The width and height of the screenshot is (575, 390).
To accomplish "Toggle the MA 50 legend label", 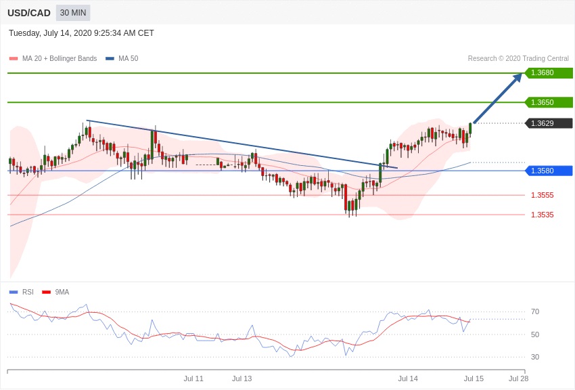I will (x=128, y=59).
